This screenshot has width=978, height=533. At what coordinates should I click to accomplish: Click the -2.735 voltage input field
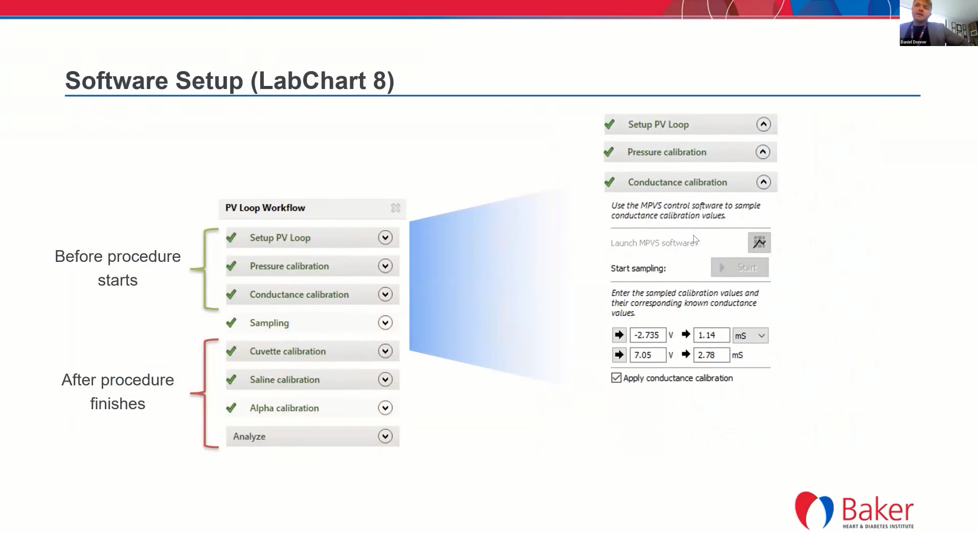pyautogui.click(x=647, y=335)
